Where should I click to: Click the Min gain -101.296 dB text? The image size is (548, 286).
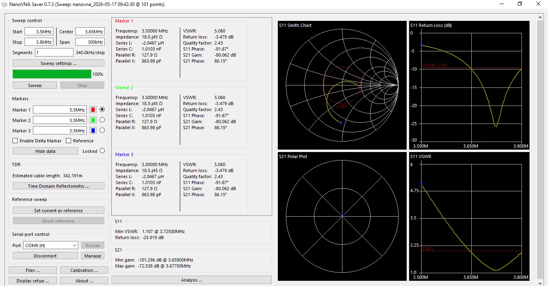[154, 260]
